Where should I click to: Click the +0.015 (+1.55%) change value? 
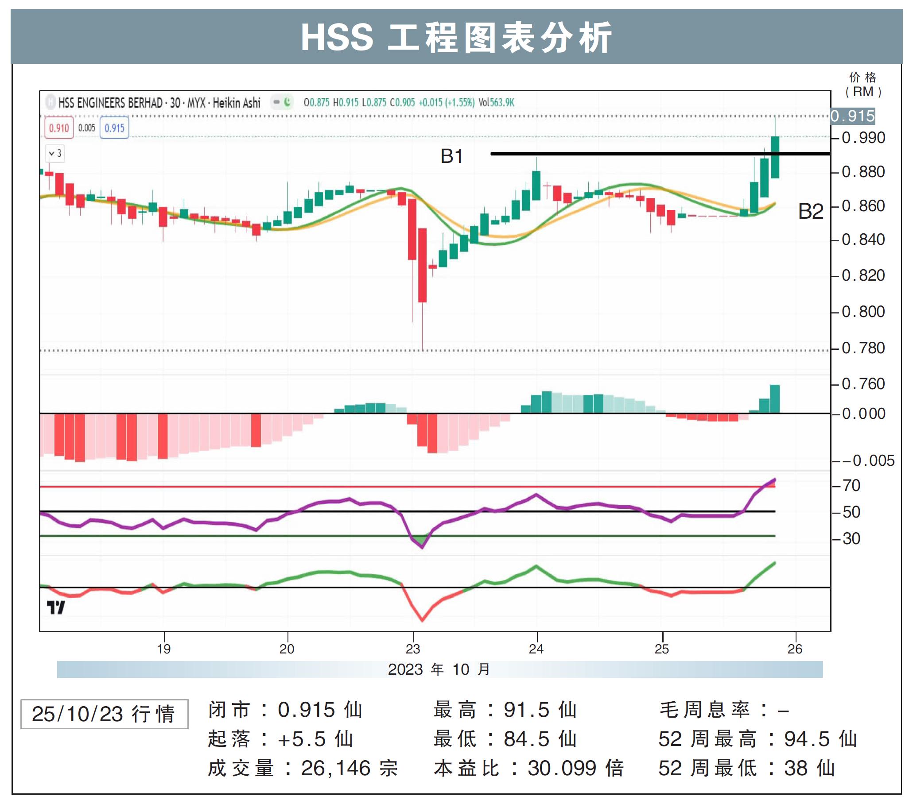tap(447, 103)
